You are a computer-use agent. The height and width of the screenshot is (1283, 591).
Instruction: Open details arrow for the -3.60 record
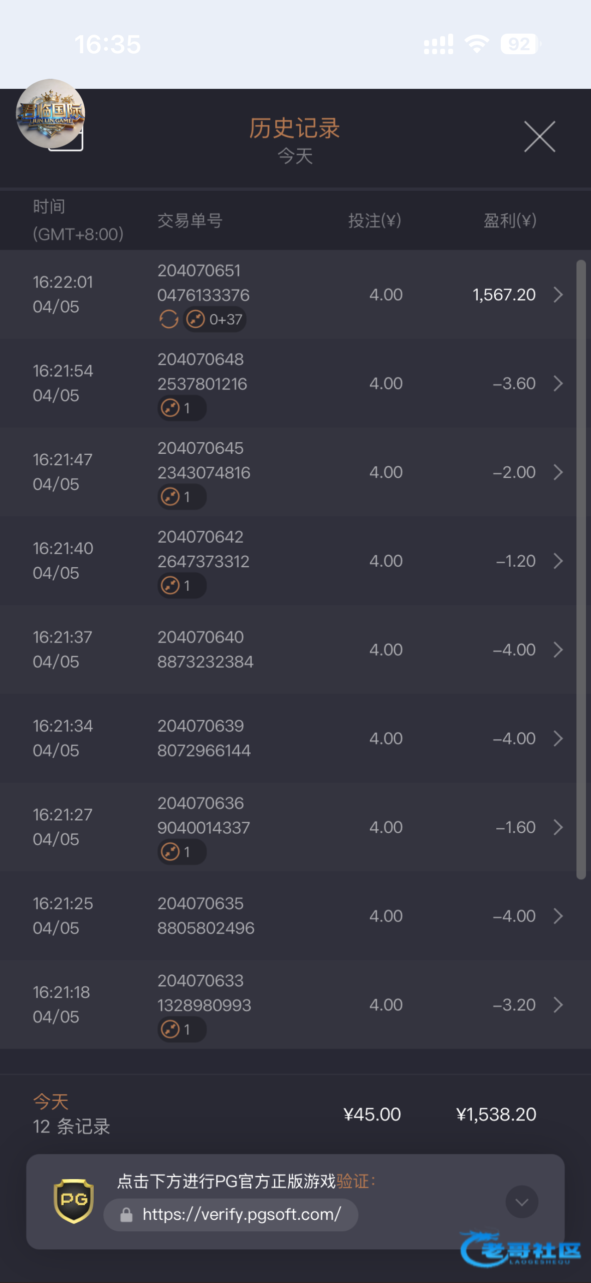coord(558,383)
